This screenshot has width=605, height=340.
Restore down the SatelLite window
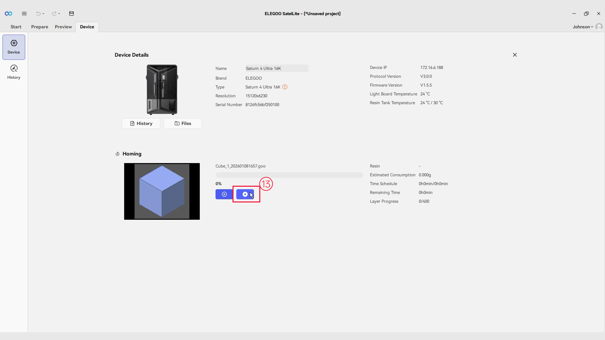pos(586,14)
